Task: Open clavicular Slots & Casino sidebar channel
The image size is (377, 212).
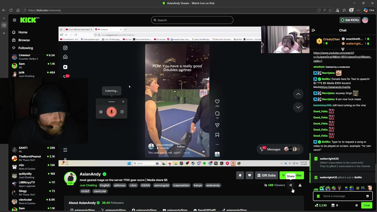Action: (x=33, y=201)
